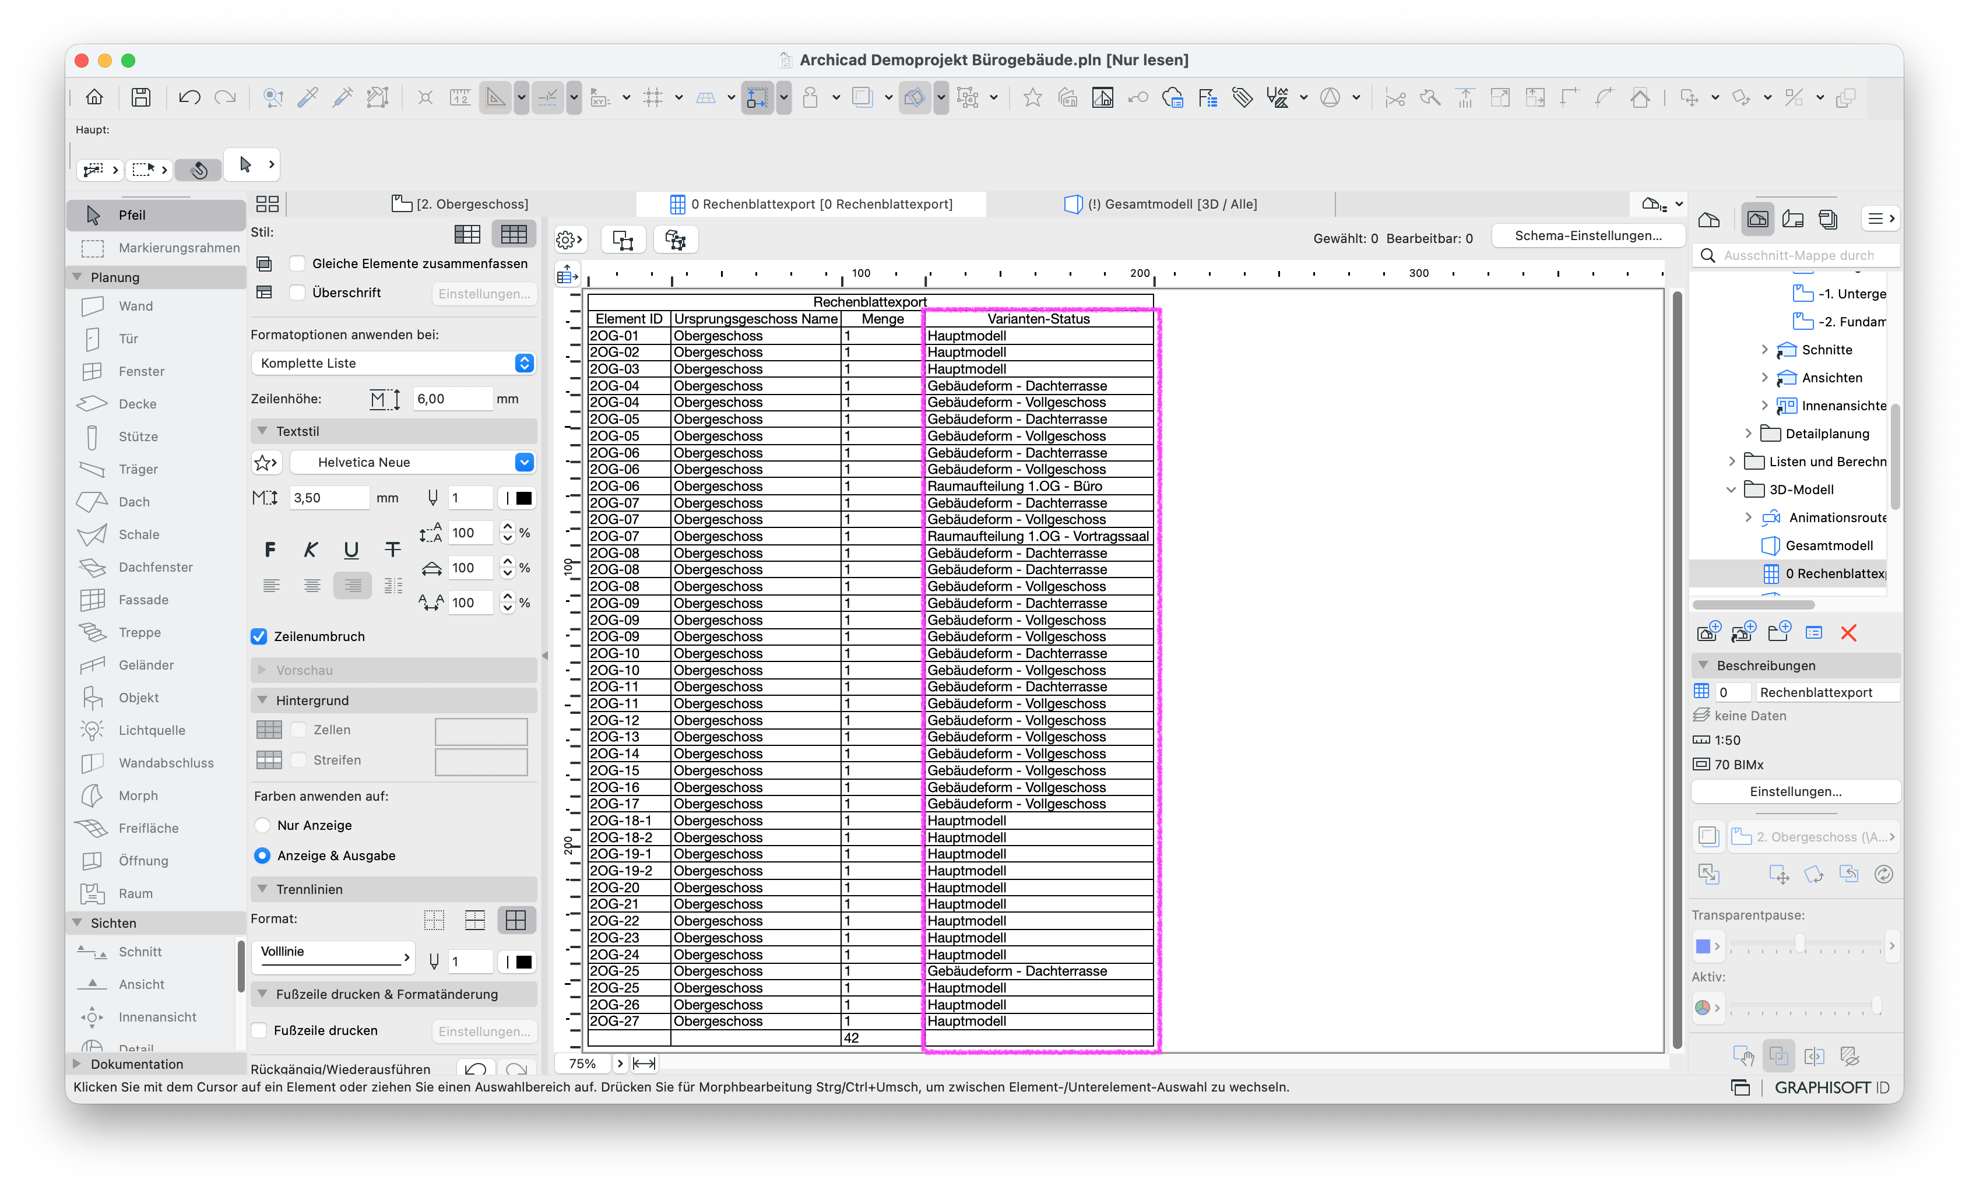Collapse the Trennlinien section

point(262,889)
